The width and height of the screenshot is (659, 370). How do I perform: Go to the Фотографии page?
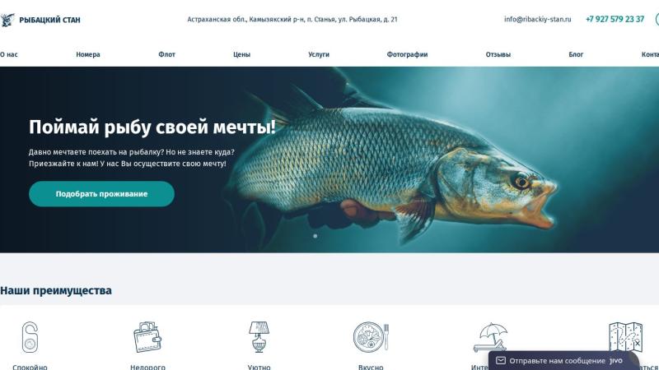407,54
